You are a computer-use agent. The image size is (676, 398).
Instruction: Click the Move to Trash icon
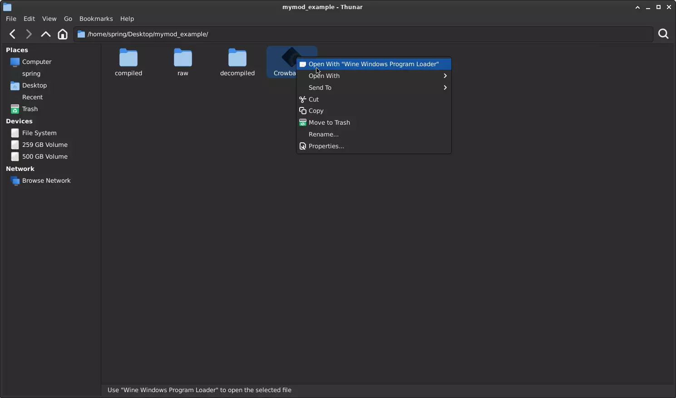click(x=303, y=122)
